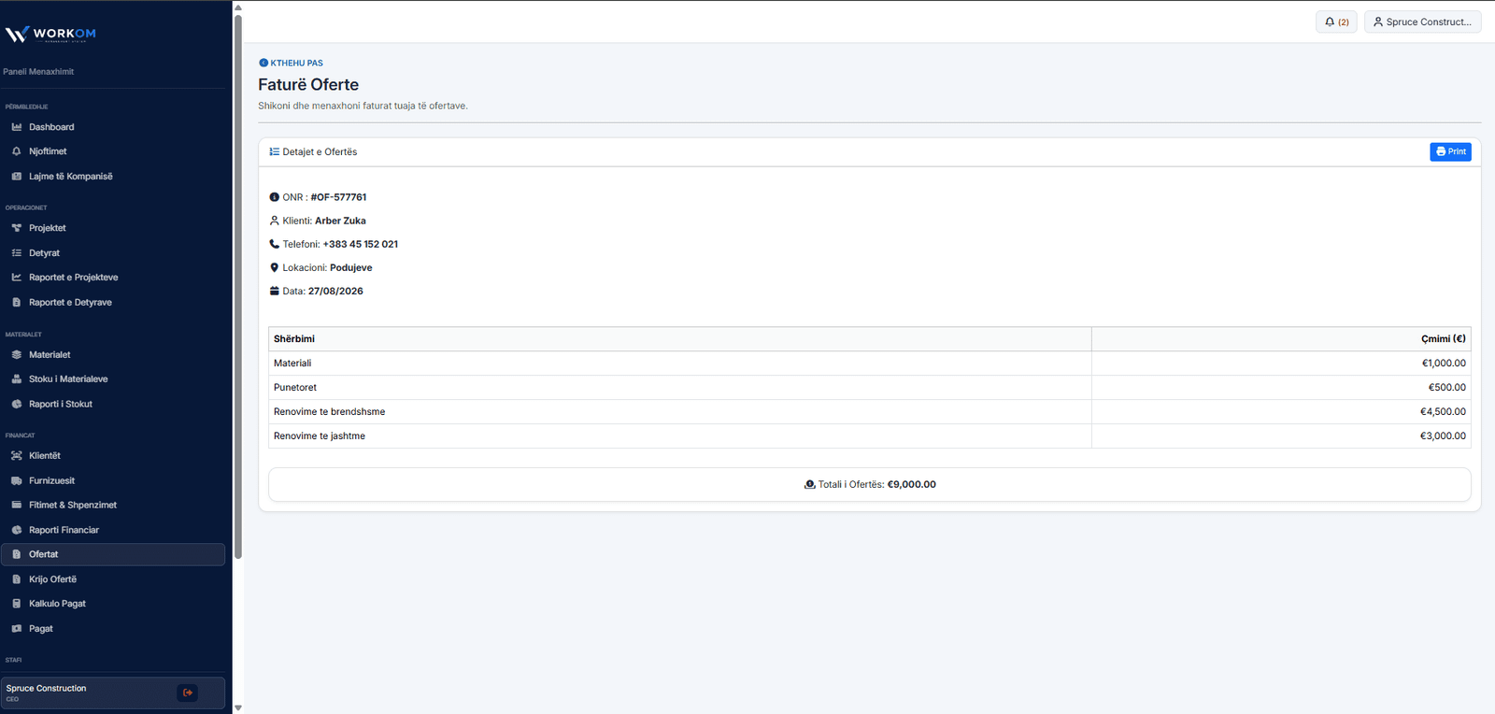Print the offer invoice
This screenshot has height=714, width=1495.
[1450, 151]
